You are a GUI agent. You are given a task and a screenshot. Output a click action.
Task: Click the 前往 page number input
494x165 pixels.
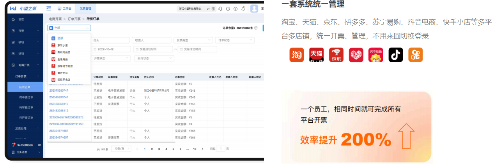point(221,149)
